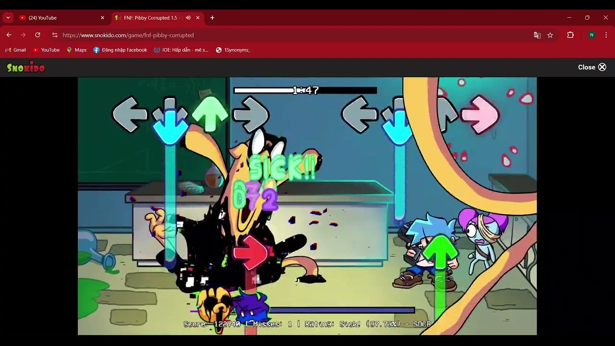Click the 1:47 song timer text
The image size is (615, 346).
coord(306,90)
